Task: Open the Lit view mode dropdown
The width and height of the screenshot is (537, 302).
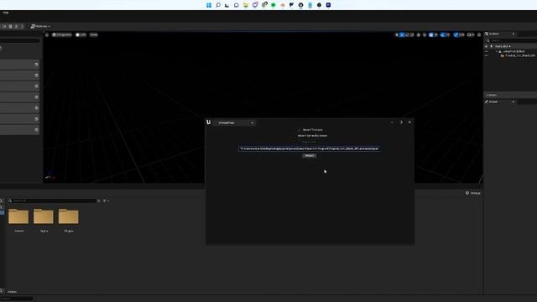Action: click(x=81, y=35)
